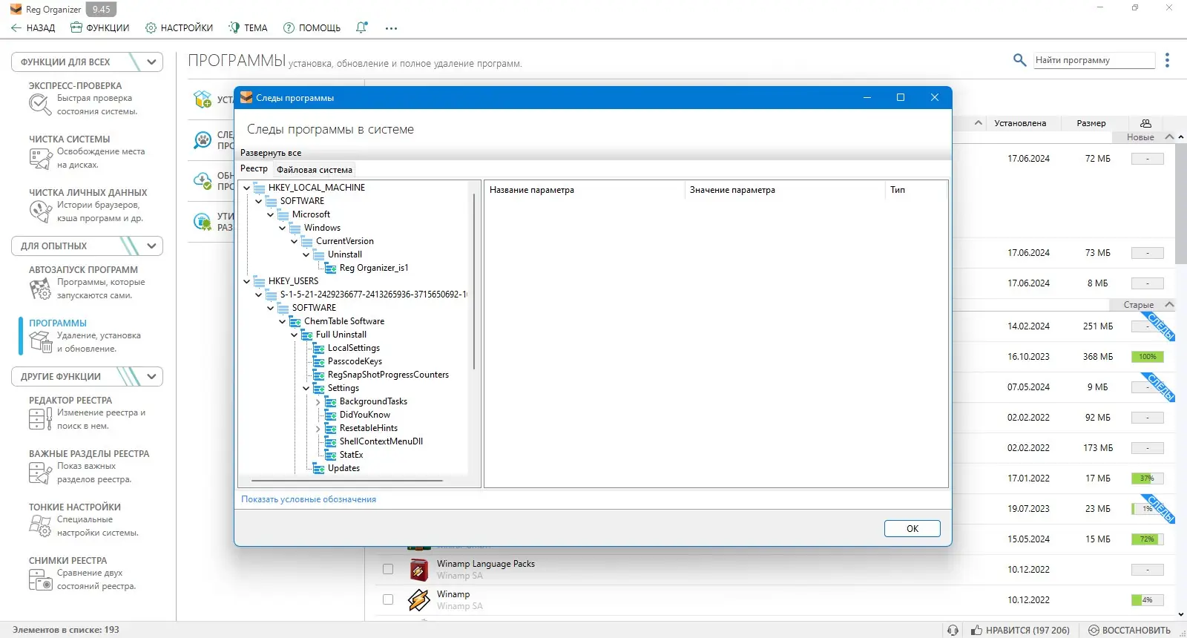
Task: Open the ПОМОЩЬ menu
Action: pos(312,27)
